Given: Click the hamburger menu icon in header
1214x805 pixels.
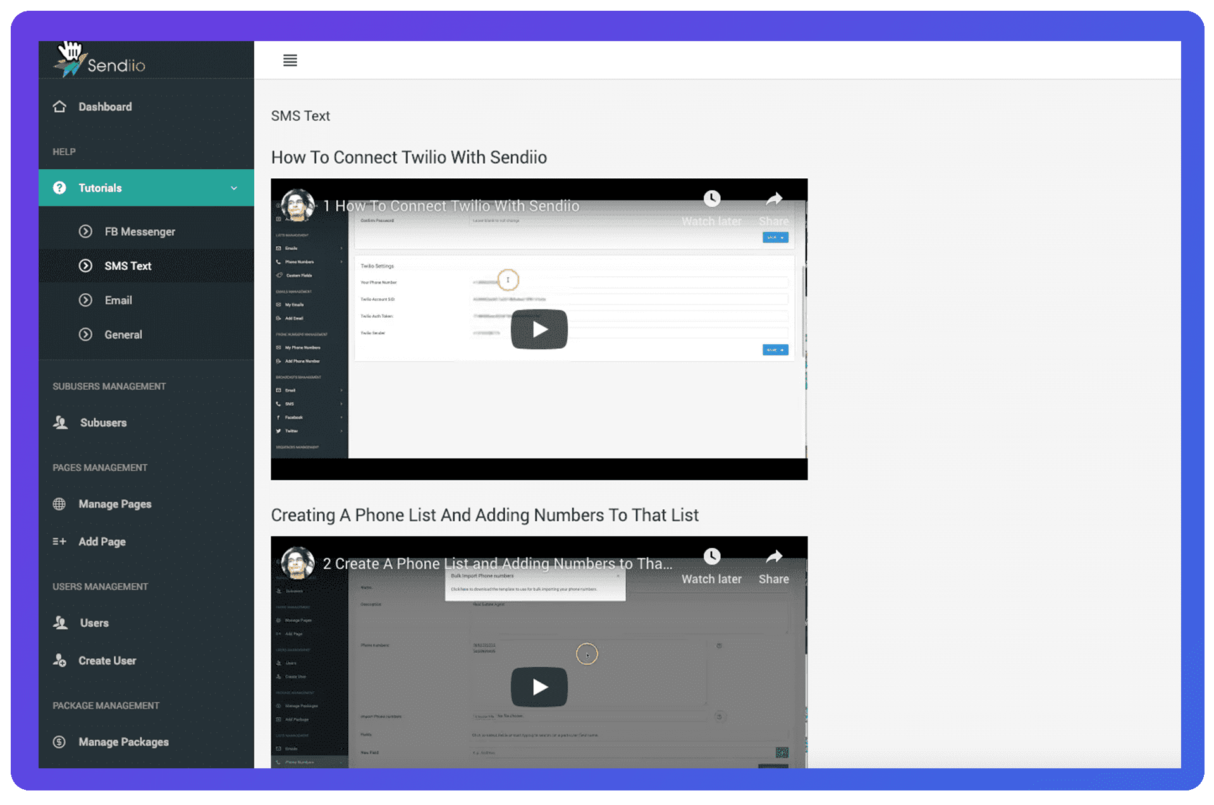Looking at the screenshot, I should pyautogui.click(x=290, y=61).
